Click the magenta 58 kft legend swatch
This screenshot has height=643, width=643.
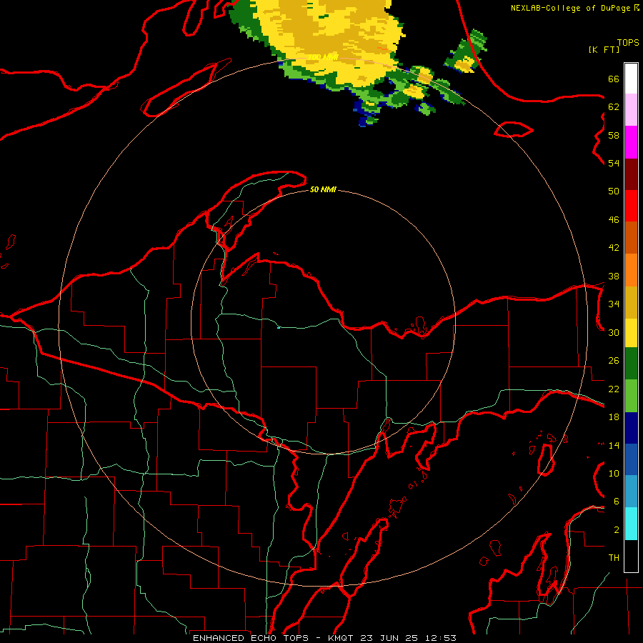(x=631, y=142)
